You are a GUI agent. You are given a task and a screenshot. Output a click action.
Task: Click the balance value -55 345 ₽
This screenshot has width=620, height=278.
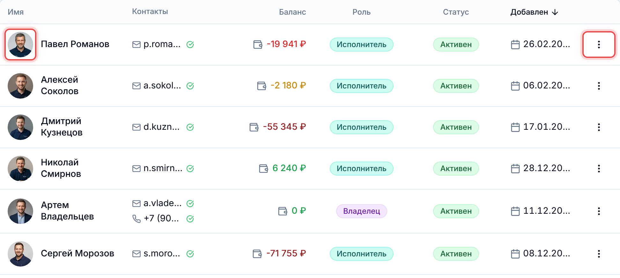[284, 127]
